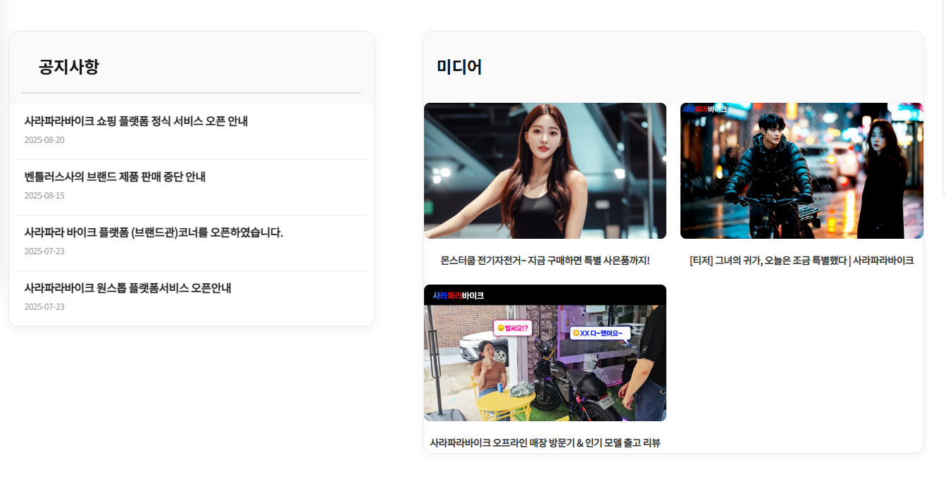The image size is (946, 486).
Task: Open the 원스톱 플랫폼서비스 오픈안내 notice
Action: pyautogui.click(x=127, y=288)
